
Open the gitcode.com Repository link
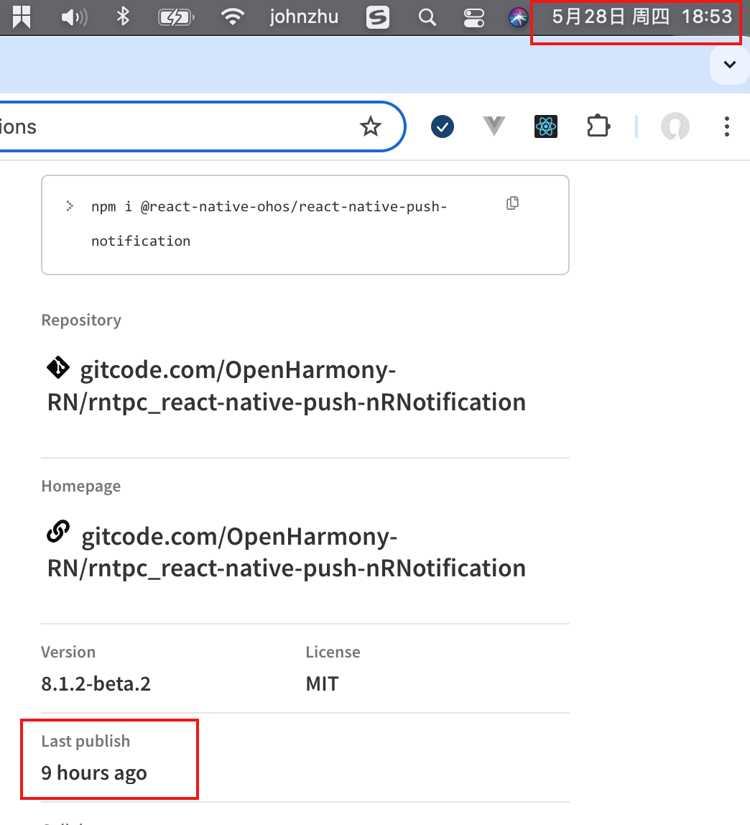[287, 386]
